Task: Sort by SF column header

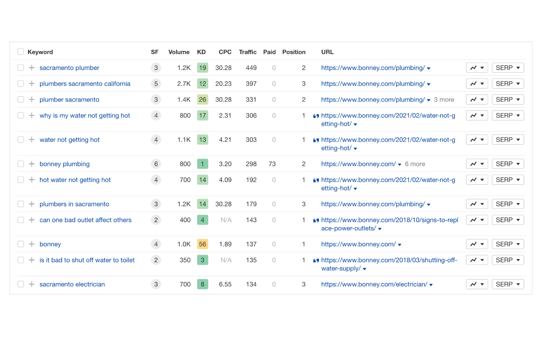Action: pos(155,52)
